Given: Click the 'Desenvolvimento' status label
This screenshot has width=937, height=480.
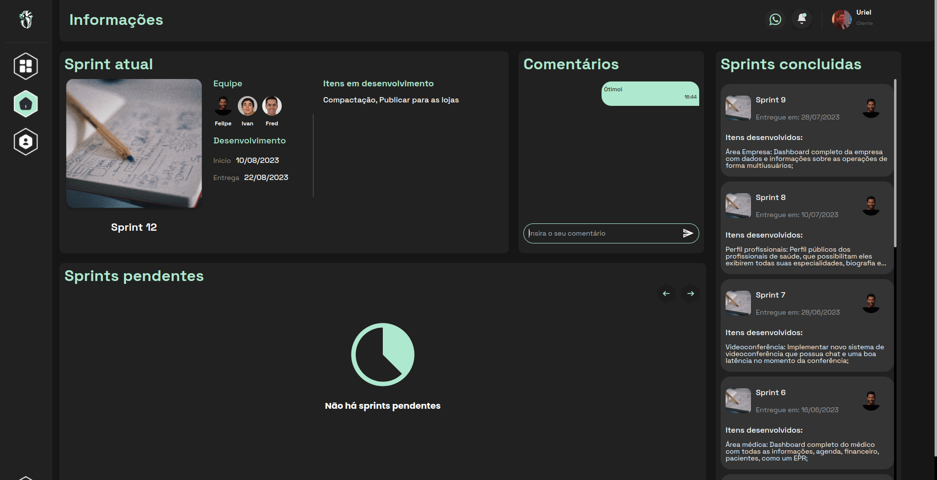Looking at the screenshot, I should (x=250, y=140).
